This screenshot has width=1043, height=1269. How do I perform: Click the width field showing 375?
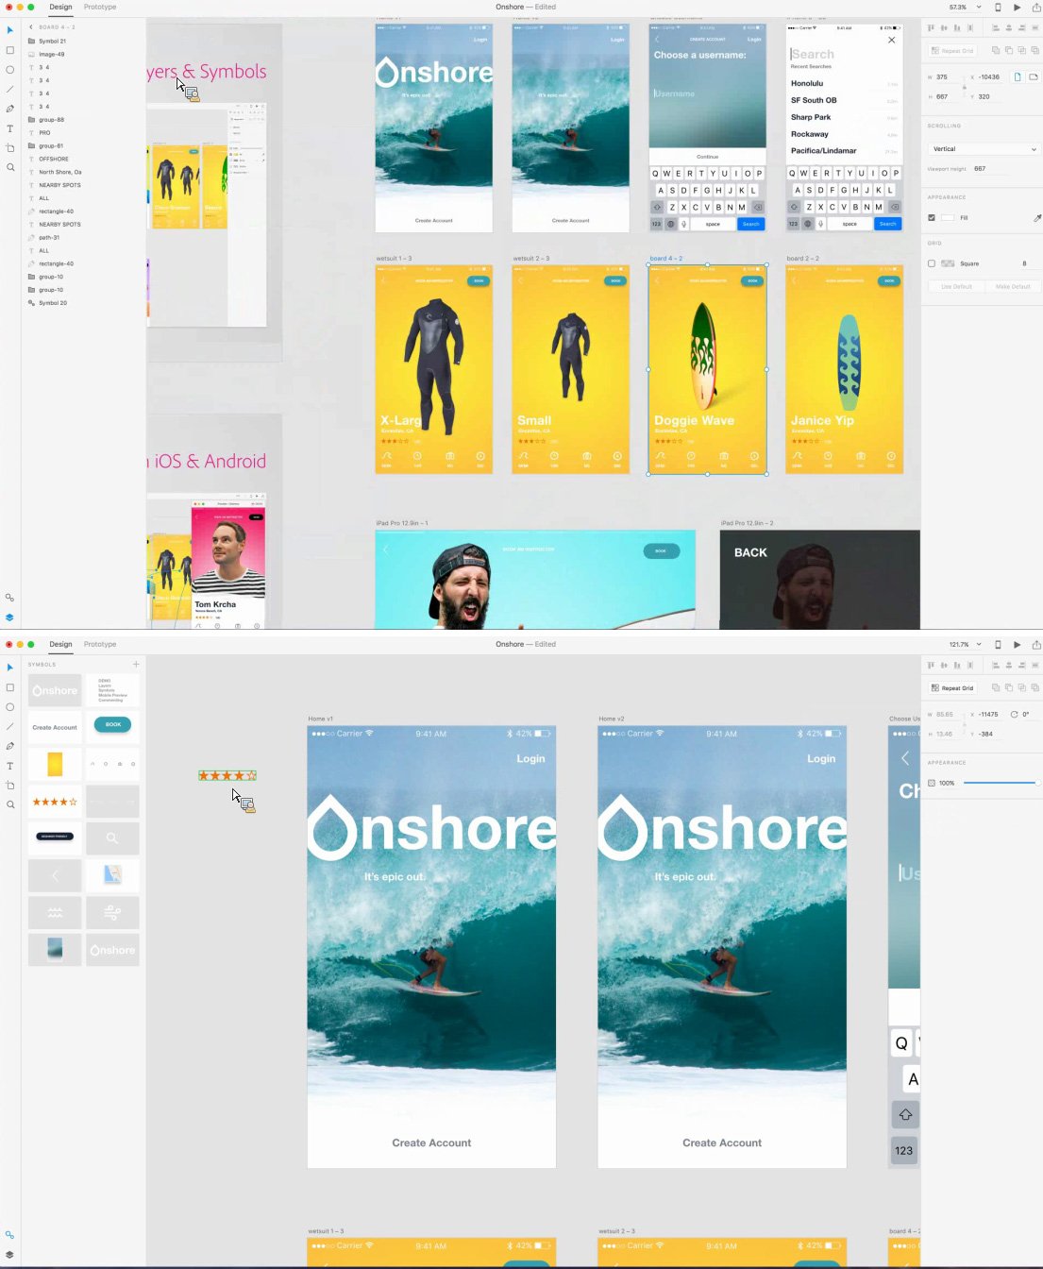[947, 77]
